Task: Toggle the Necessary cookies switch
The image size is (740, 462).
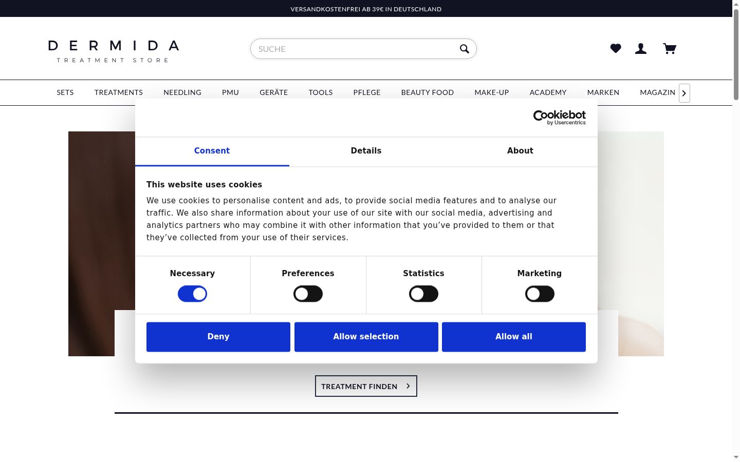Action: tap(192, 294)
